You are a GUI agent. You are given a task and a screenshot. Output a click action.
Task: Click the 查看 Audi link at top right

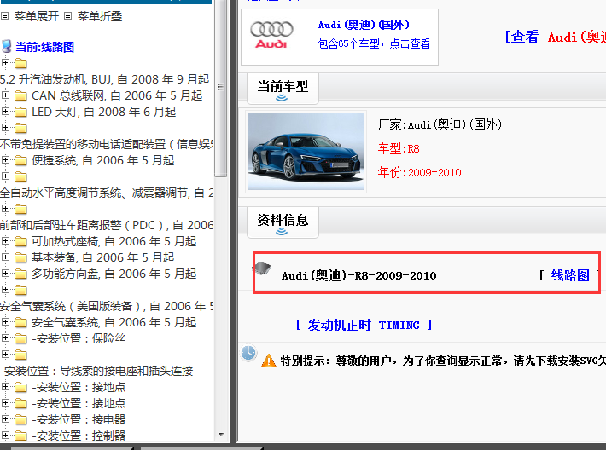click(556, 37)
